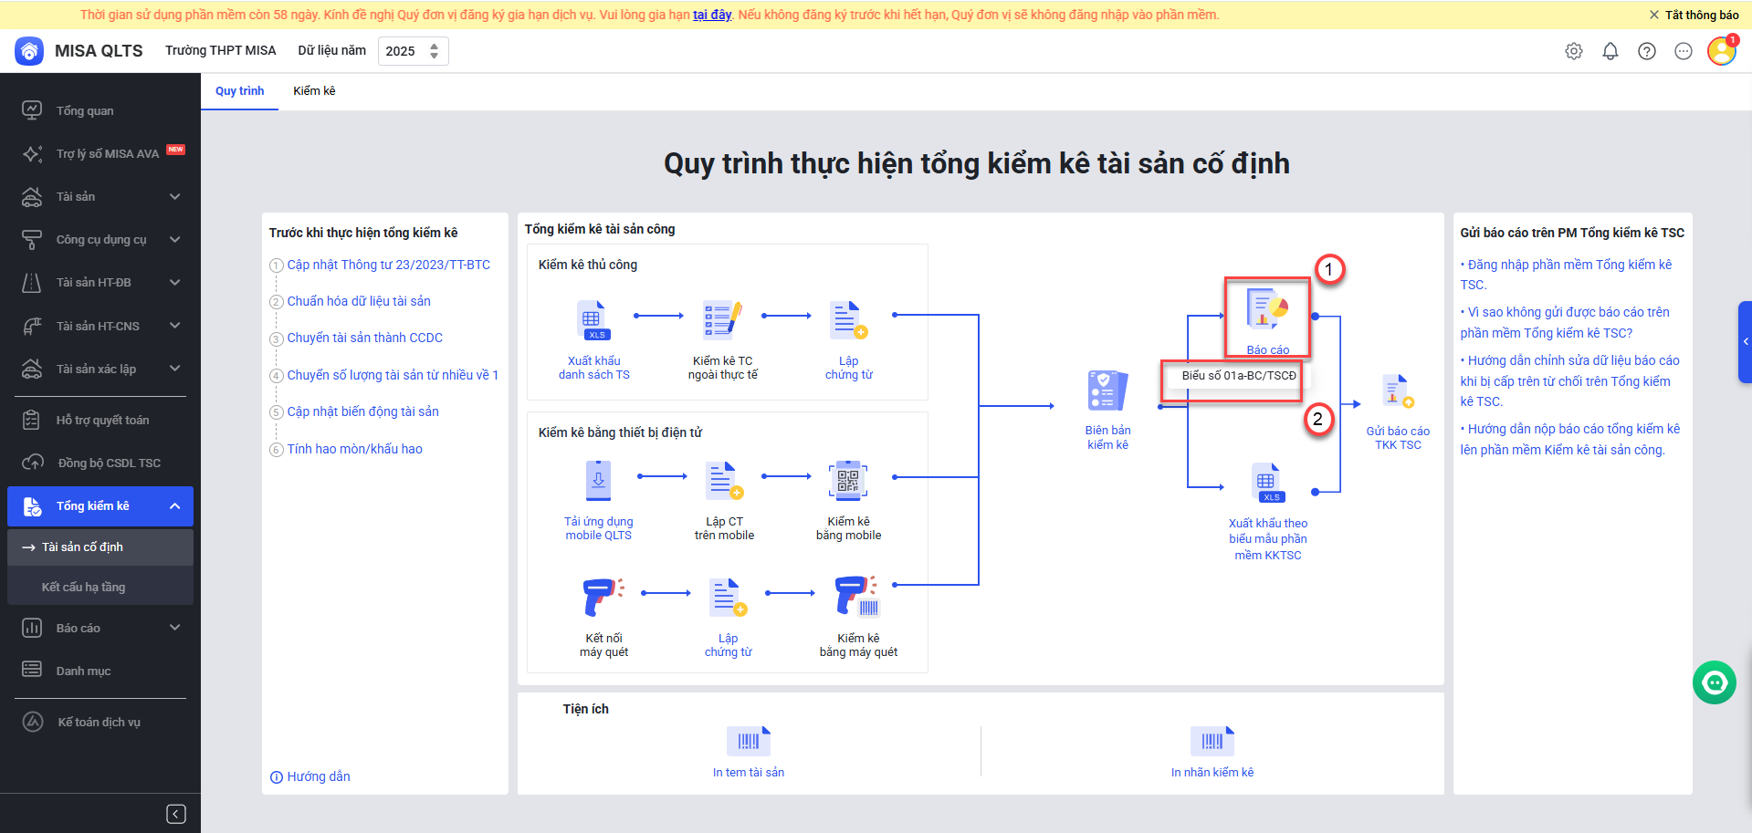The image size is (1752, 833).
Task: Open Cập nhật Thông tư 23/2023/TT-BTC link
Action: tap(388, 265)
